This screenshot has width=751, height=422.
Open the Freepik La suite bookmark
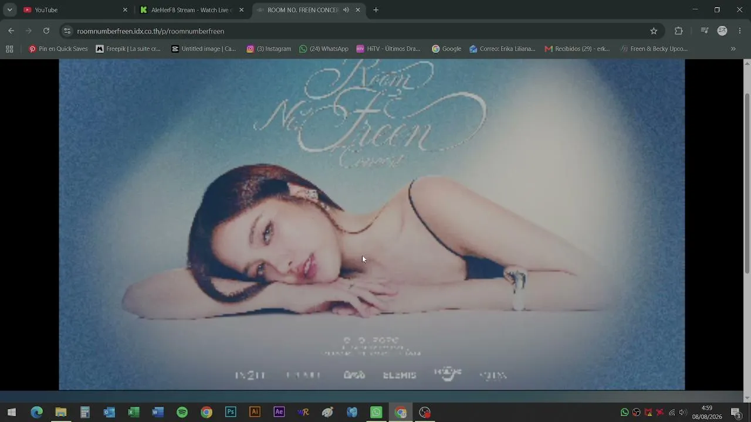click(128, 49)
